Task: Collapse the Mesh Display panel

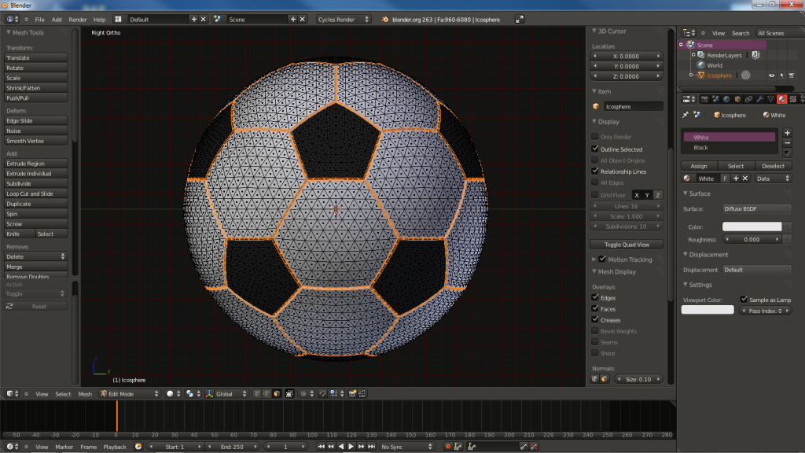Action: tap(594, 271)
